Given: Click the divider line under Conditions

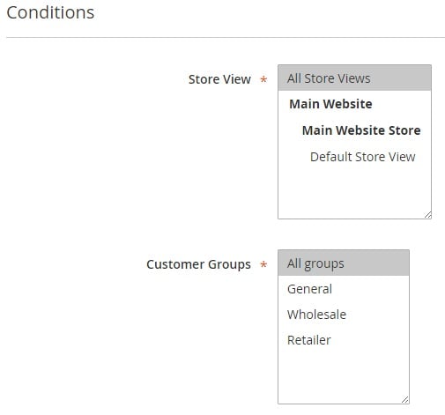Looking at the screenshot, I should click(226, 37).
